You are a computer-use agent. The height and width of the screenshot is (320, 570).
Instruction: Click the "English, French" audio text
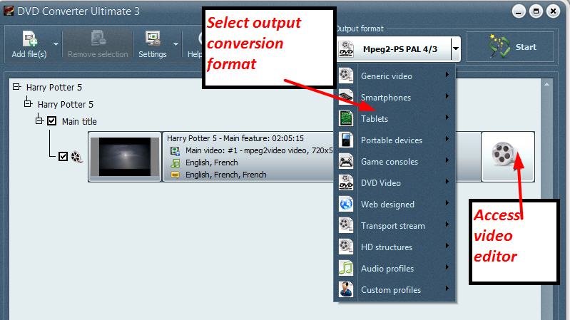tap(212, 162)
